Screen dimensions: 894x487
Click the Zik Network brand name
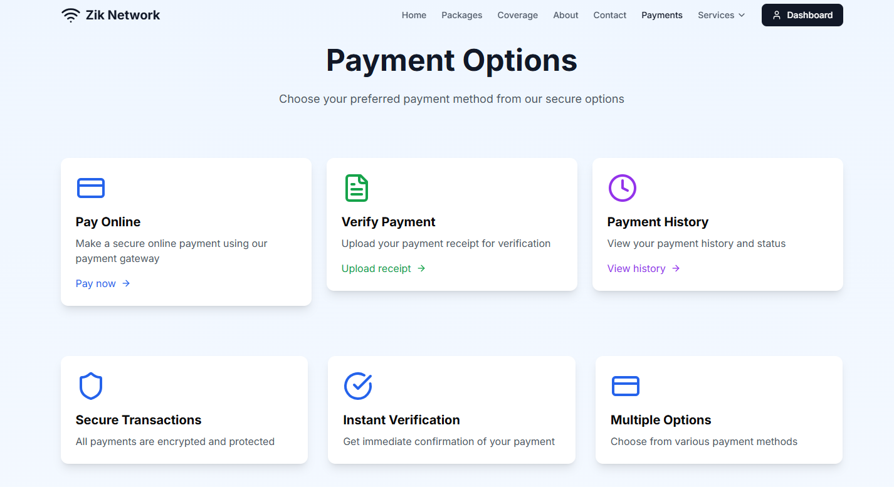(x=122, y=14)
